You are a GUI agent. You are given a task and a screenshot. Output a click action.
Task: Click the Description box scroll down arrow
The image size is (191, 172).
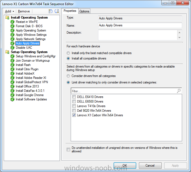click(x=179, y=38)
